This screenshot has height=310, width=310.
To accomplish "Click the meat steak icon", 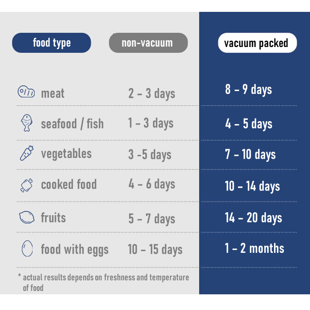I will tap(26, 92).
